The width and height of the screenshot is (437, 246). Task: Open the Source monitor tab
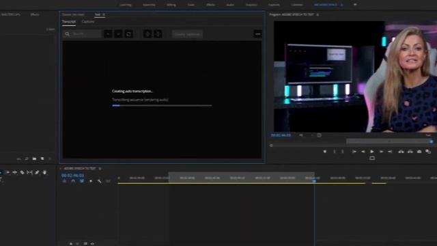[73, 14]
